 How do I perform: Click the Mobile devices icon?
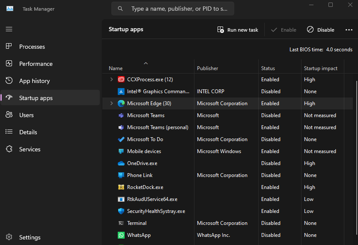[x=121, y=151]
